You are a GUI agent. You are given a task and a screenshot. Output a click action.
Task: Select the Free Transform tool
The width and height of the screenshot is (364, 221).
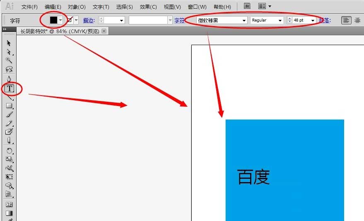tap(9, 177)
